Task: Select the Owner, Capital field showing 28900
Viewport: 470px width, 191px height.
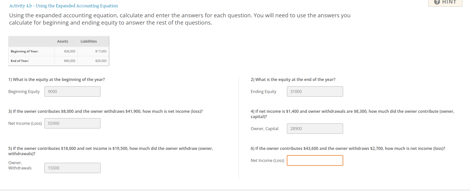Action: point(315,128)
